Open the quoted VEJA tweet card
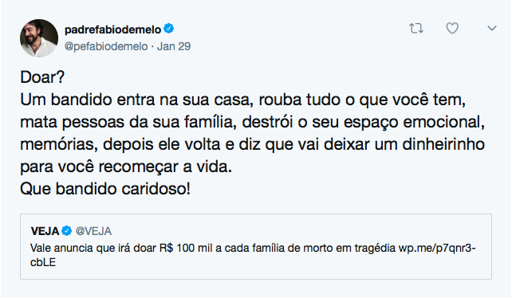Viewport: 512px width, 298px height. (x=256, y=246)
